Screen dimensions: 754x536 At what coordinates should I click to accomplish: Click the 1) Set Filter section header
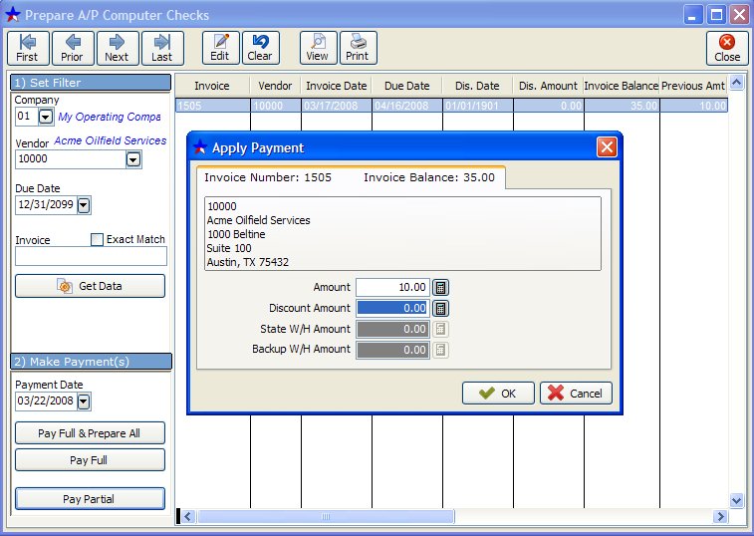point(91,83)
